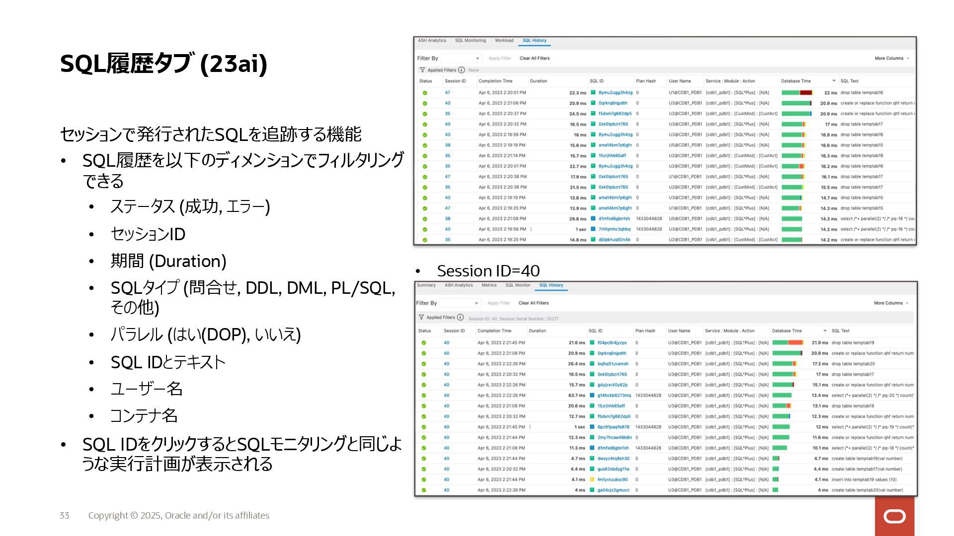
Task: Open the Workload tab
Action: (x=504, y=41)
